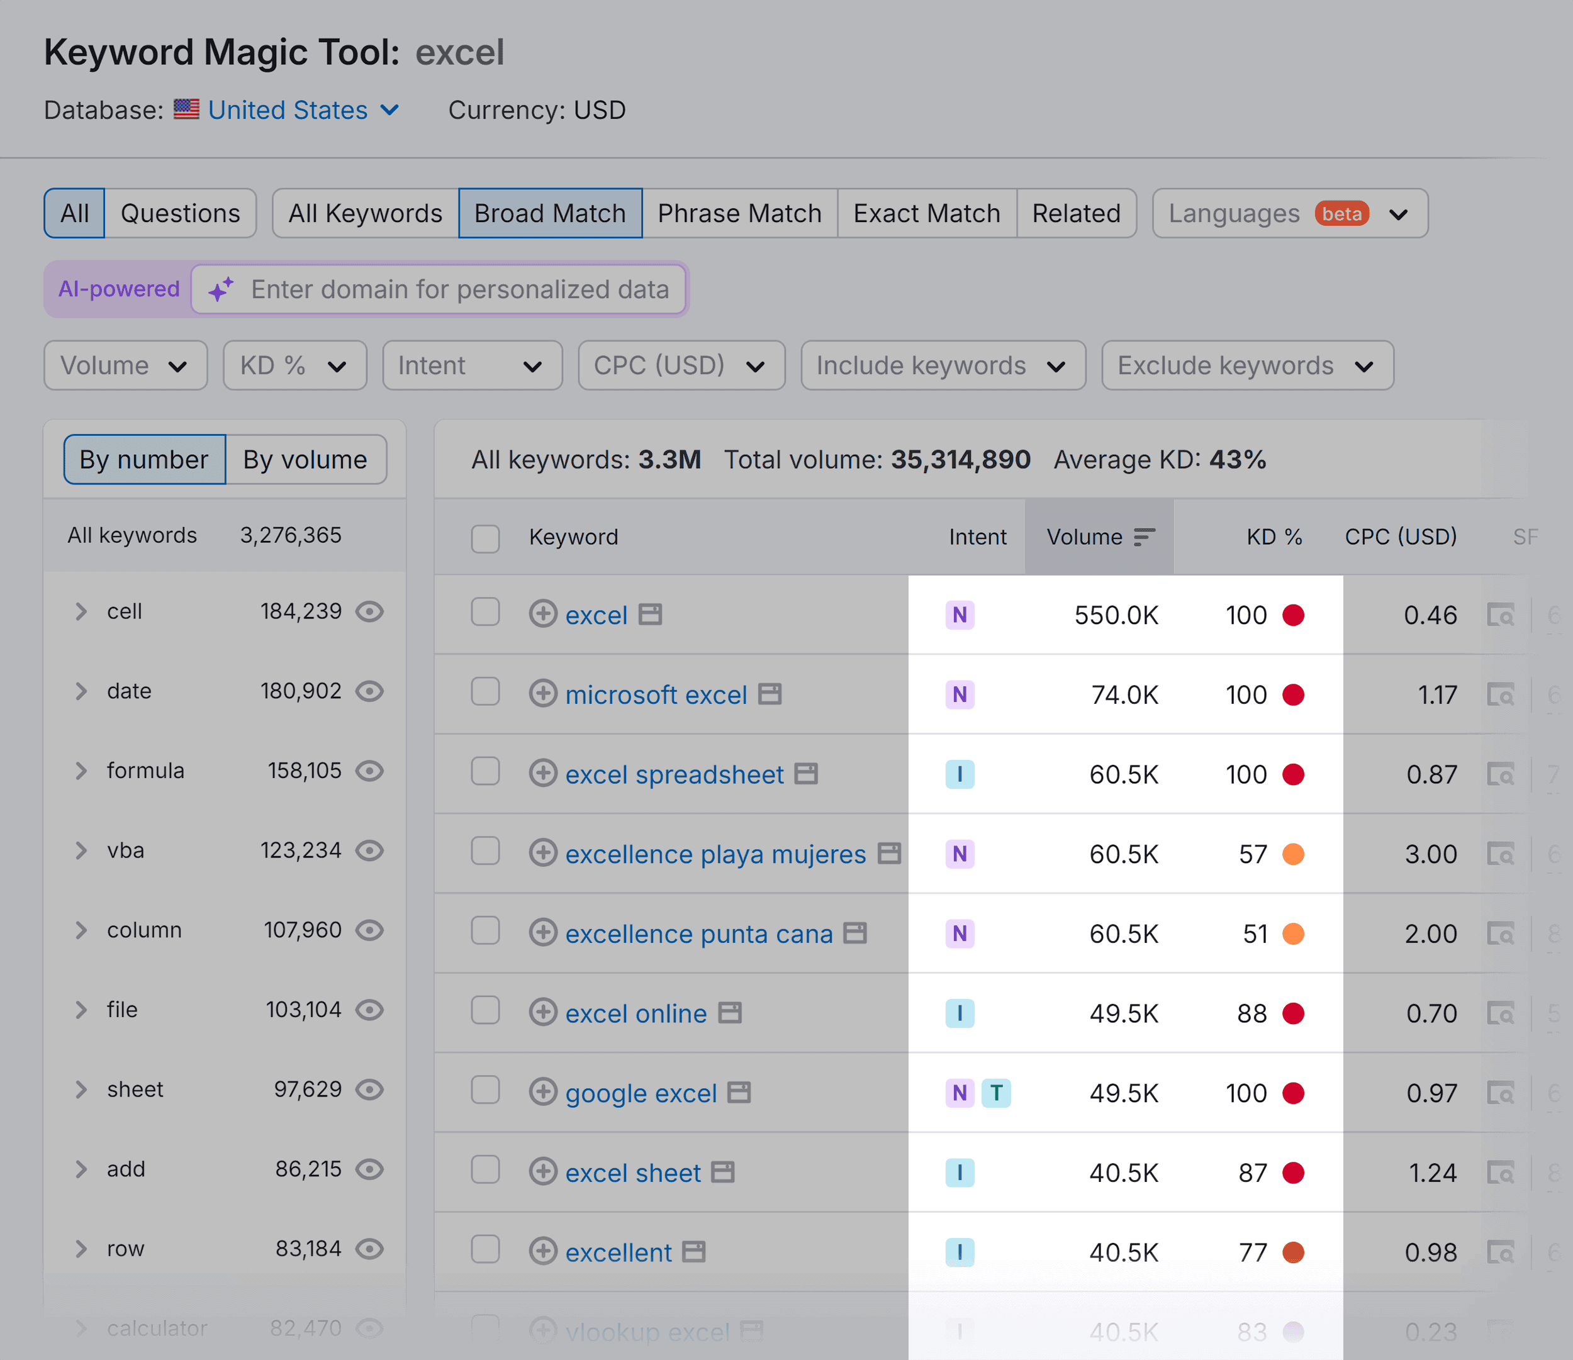1573x1360 pixels.
Task: Click plus icon beside 'excel online'
Action: click(543, 1012)
